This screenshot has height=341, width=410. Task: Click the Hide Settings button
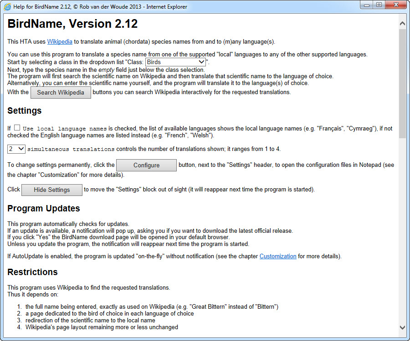[52, 190]
